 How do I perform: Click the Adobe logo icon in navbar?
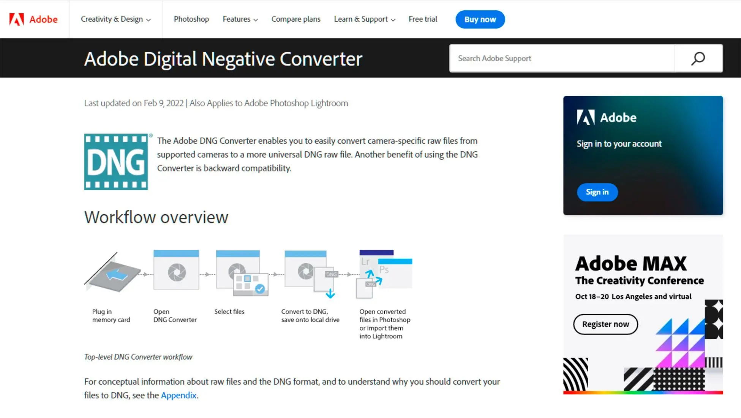pyautogui.click(x=16, y=19)
